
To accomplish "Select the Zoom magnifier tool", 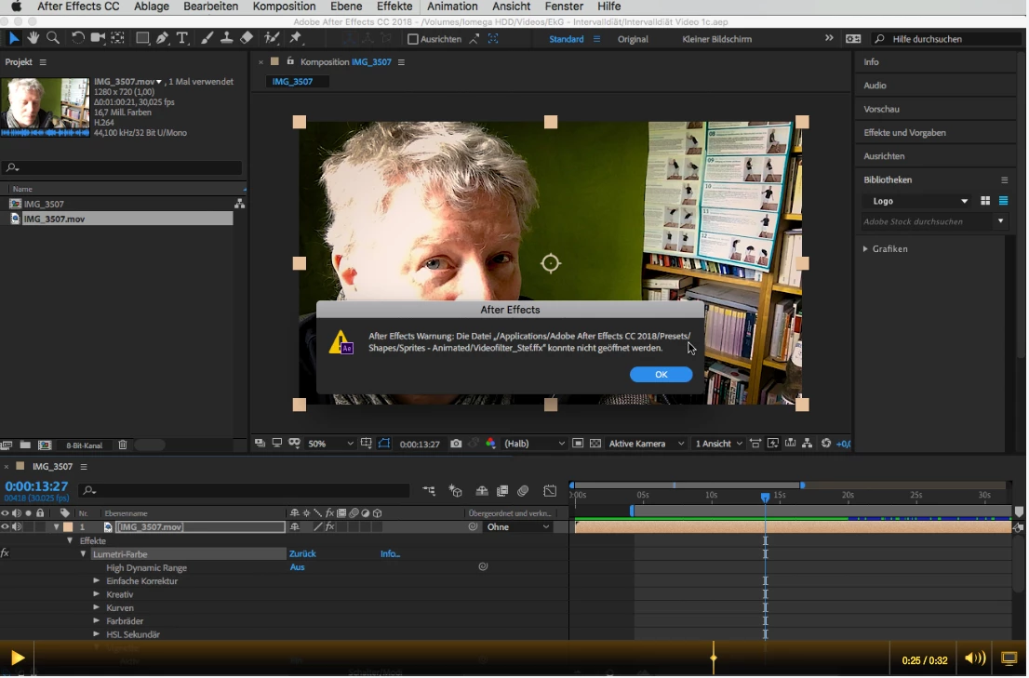I will point(53,38).
